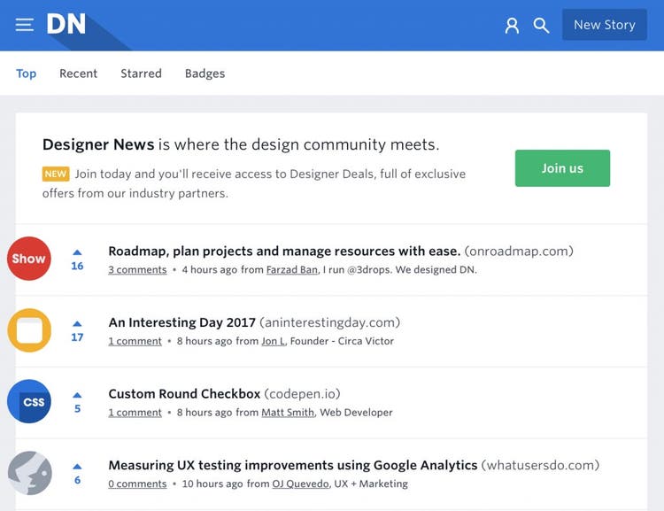Open the Badges tab
Viewport: 664px width, 511px height.
point(205,74)
